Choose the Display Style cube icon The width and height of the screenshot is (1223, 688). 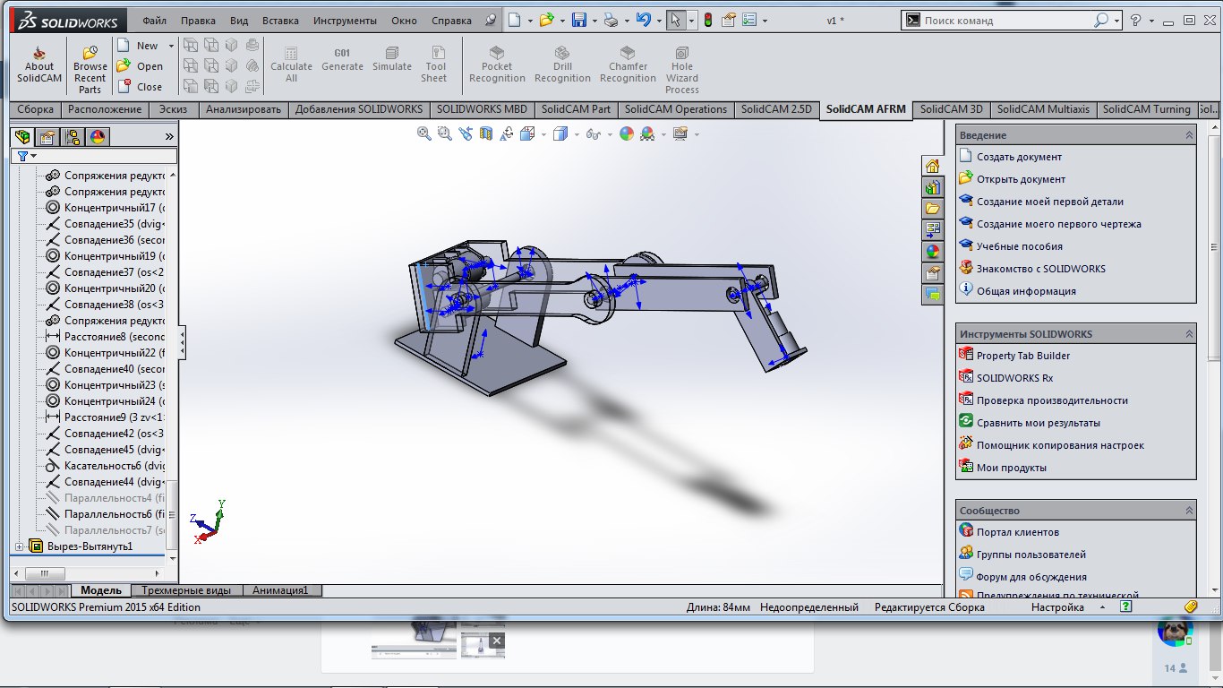click(560, 133)
